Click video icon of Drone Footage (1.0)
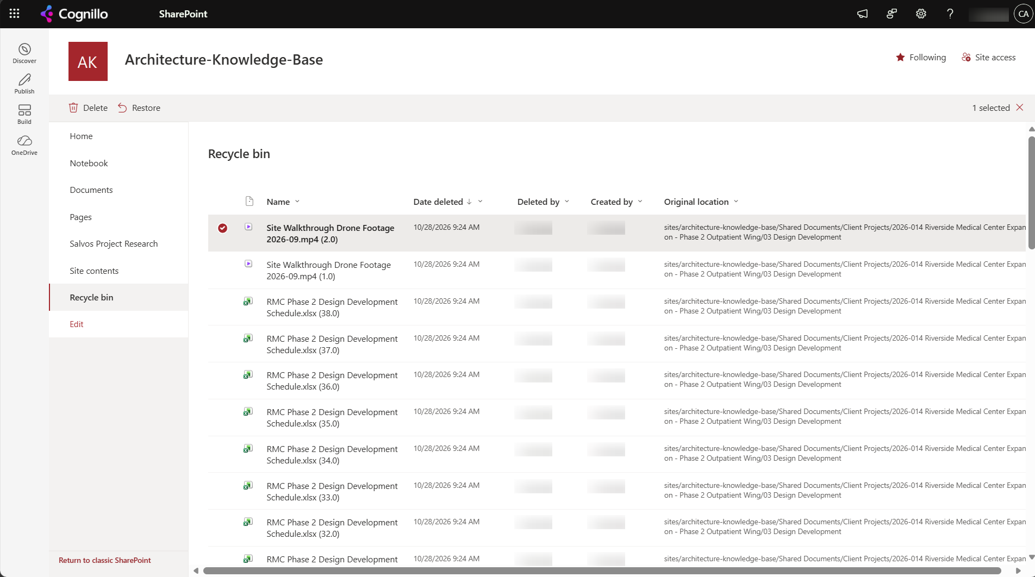The image size is (1035, 577). pyautogui.click(x=248, y=264)
